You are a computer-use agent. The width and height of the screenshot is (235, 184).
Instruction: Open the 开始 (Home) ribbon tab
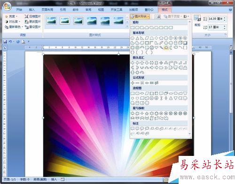(x=19, y=10)
